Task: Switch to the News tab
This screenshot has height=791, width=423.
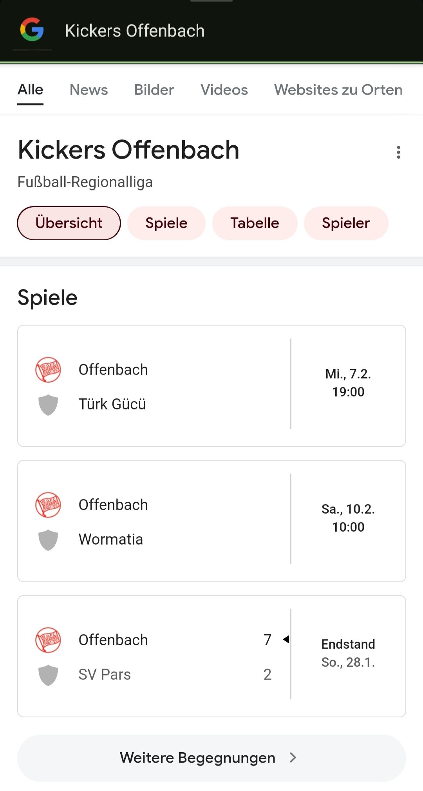Action: 89,90
